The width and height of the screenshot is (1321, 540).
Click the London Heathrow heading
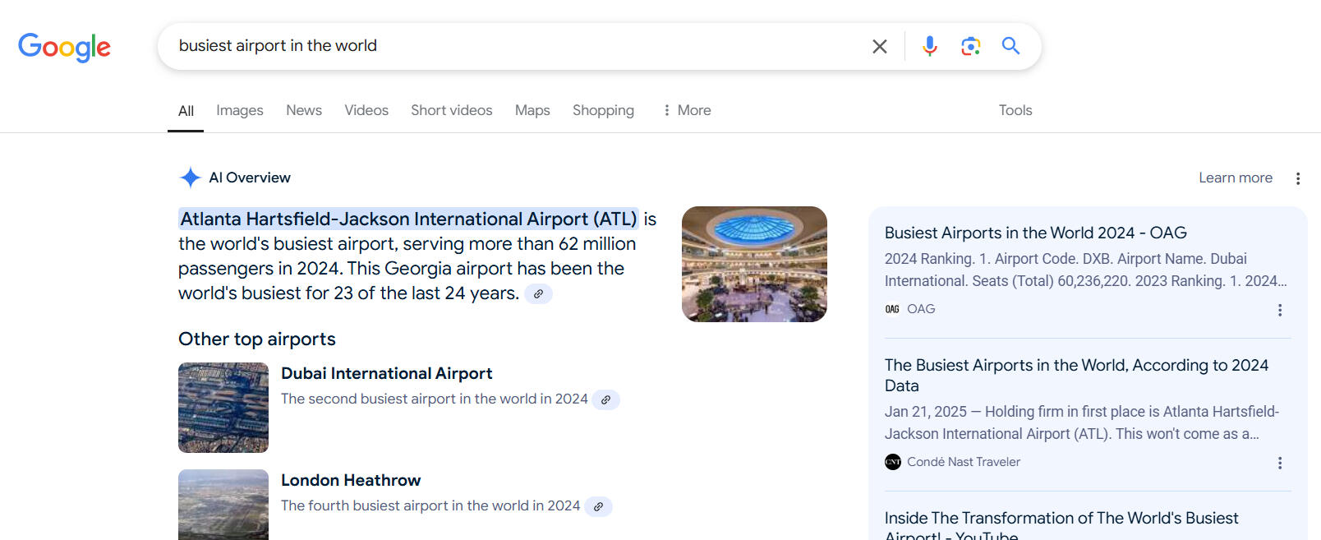pyautogui.click(x=351, y=480)
